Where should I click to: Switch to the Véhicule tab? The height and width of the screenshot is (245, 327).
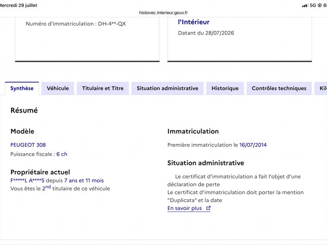[58, 88]
